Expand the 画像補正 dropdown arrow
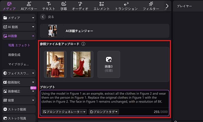Image resolution: width=203 pixels, height=122 pixels. click(33, 91)
